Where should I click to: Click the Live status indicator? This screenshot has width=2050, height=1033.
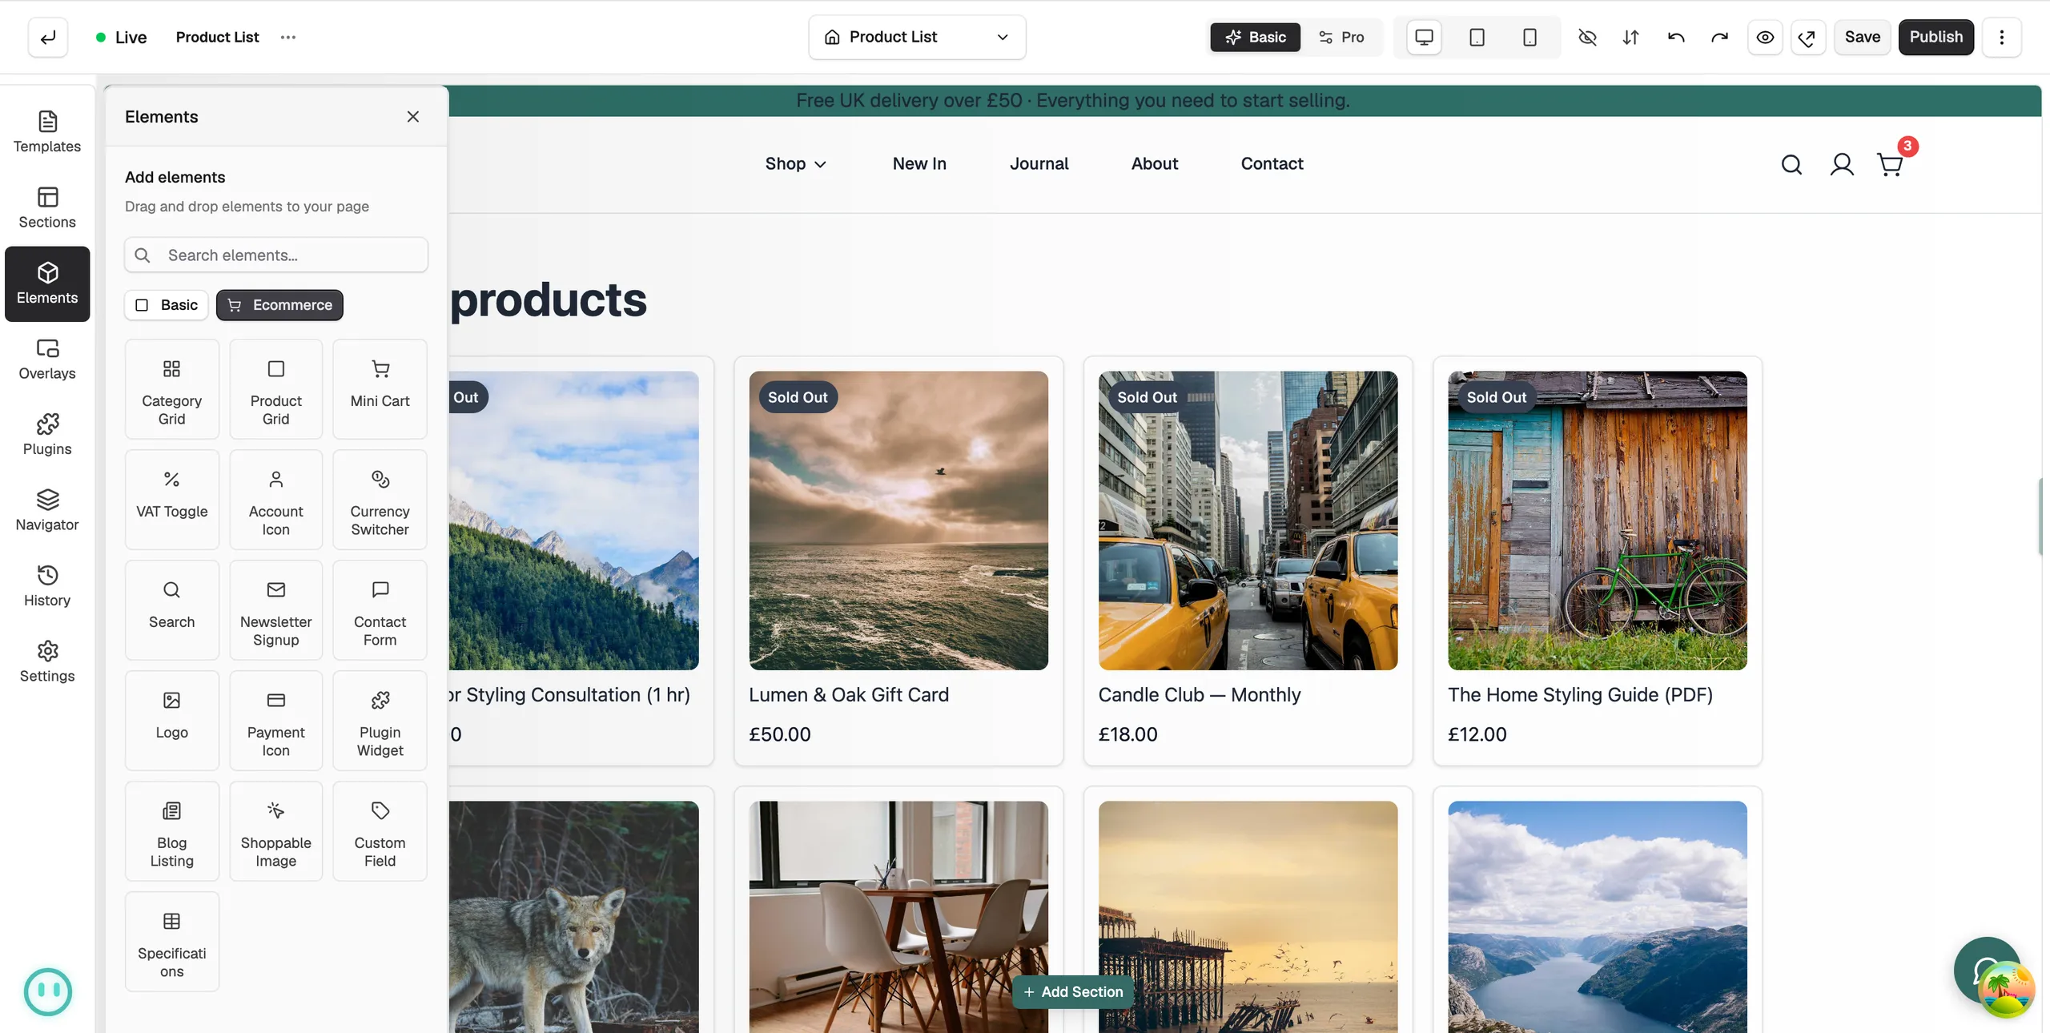tap(121, 37)
